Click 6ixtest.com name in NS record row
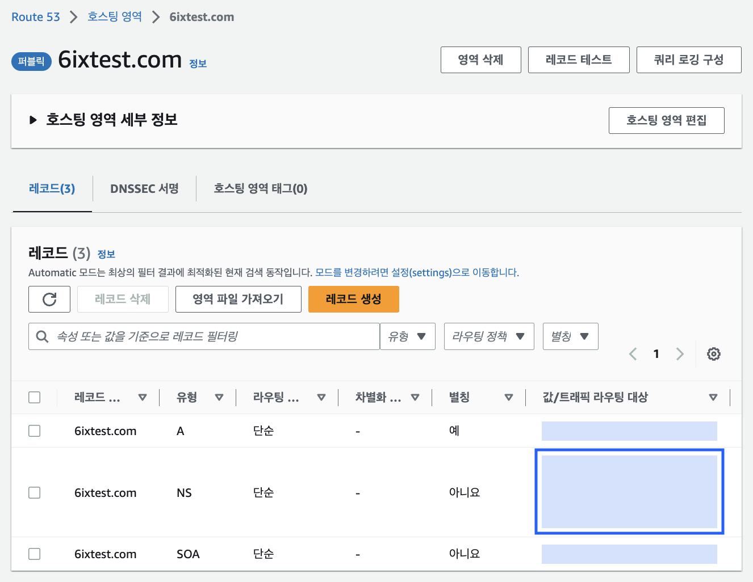753x582 pixels. click(x=106, y=493)
